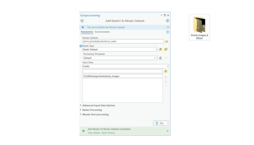
Task: Select the Parameters tab
Action: [87, 32]
